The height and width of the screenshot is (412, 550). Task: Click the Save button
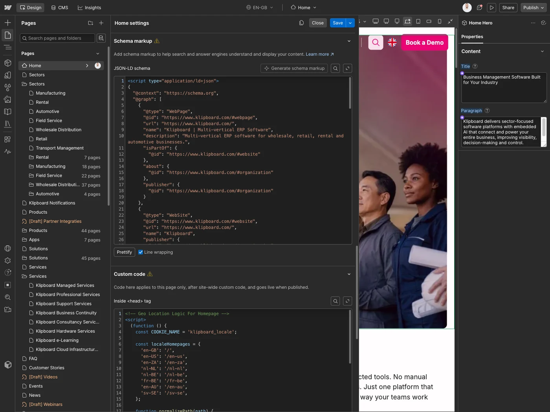point(338,23)
